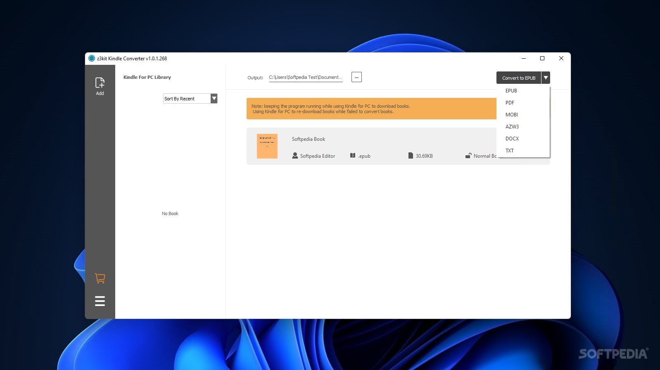Click the .epub format label

point(364,156)
